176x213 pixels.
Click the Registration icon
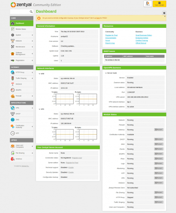coord(13,60)
